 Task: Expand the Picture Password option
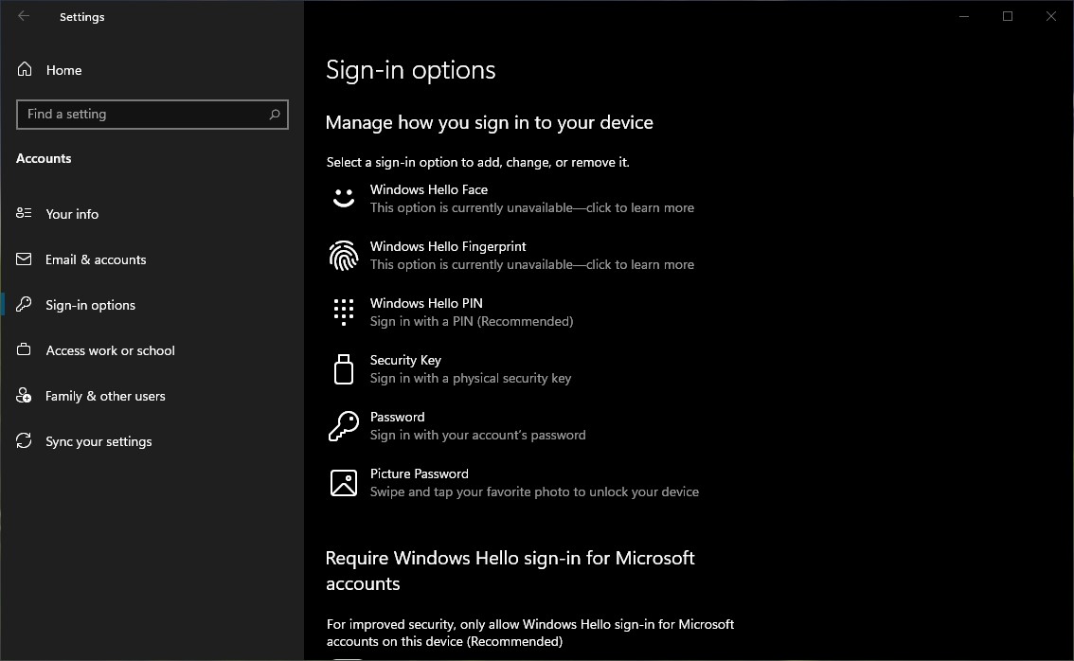click(x=530, y=483)
